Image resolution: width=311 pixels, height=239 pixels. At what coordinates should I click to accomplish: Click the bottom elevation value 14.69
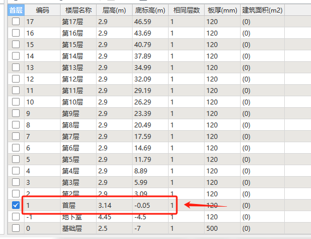click(142, 148)
